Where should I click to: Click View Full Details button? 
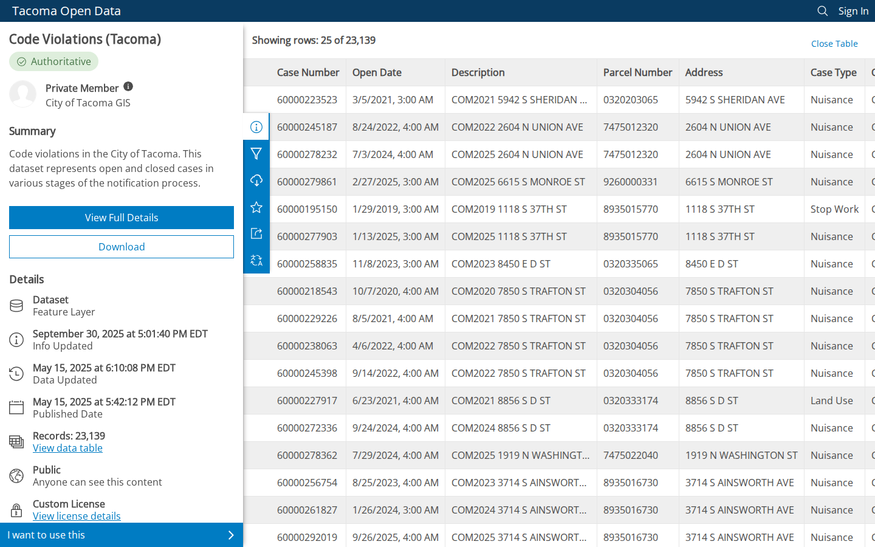tap(122, 218)
